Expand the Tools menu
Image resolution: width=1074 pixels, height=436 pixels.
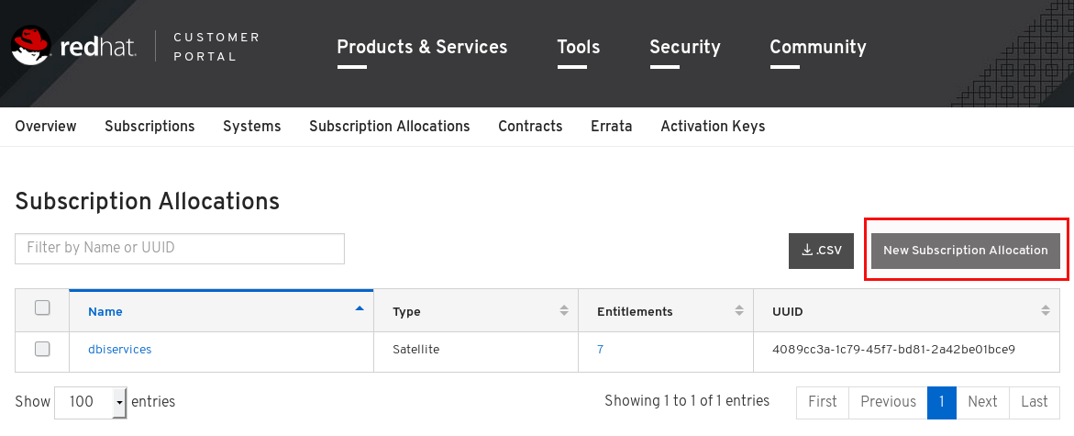tap(578, 48)
